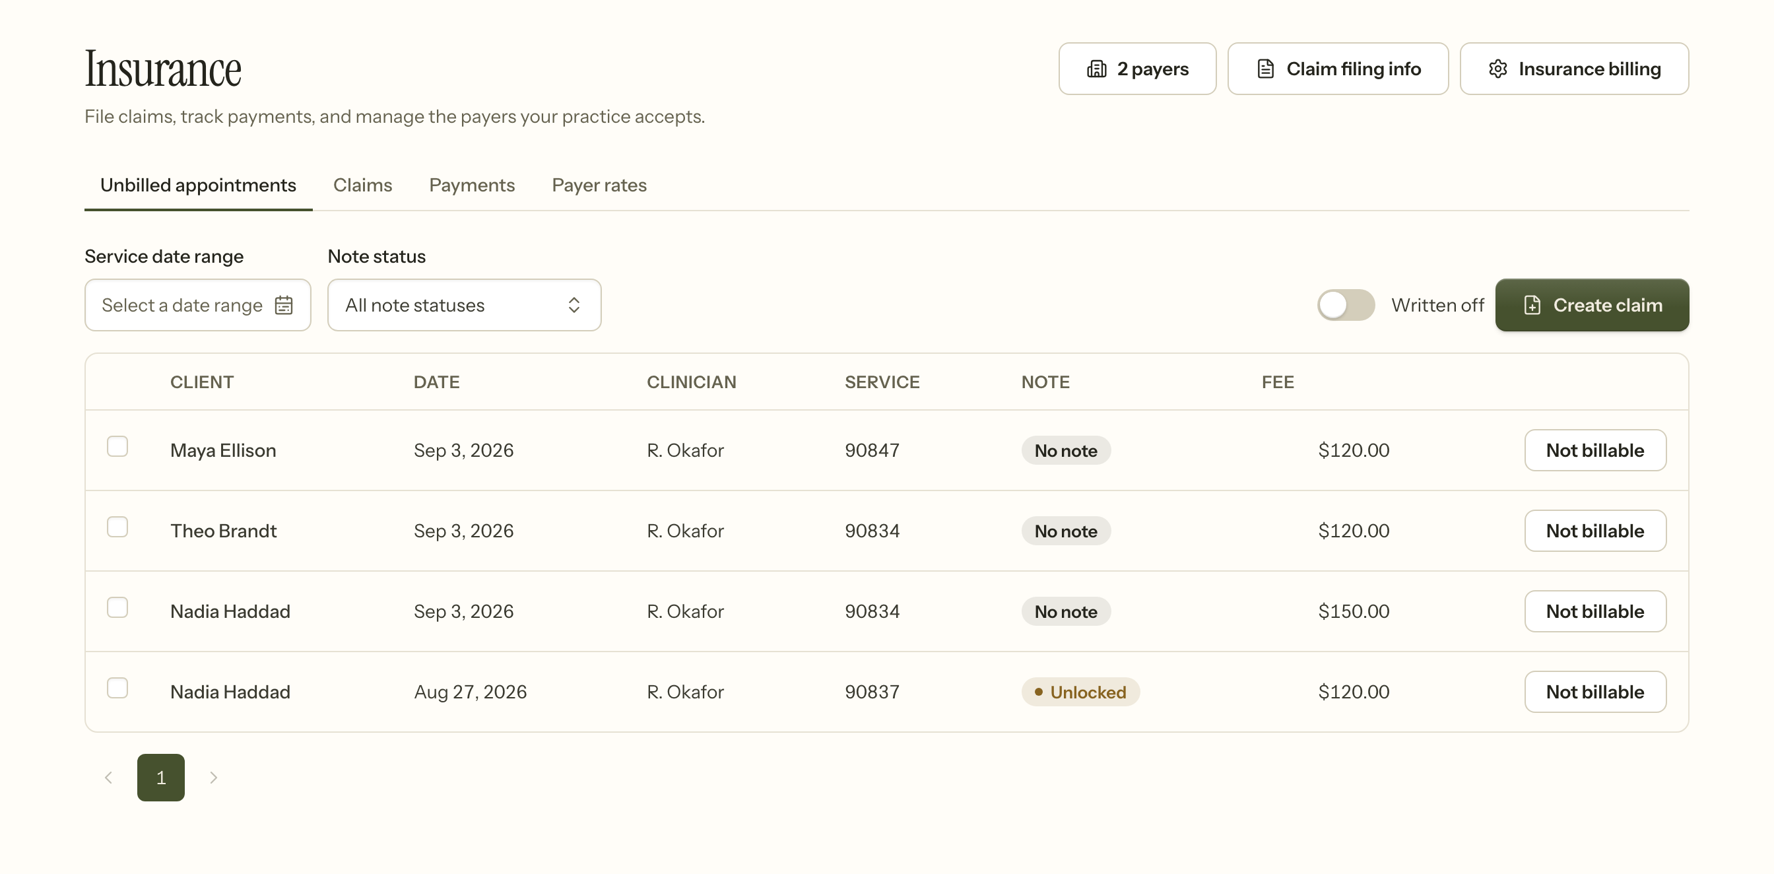Click the Service date range label
The height and width of the screenshot is (874, 1774).
[x=164, y=256]
